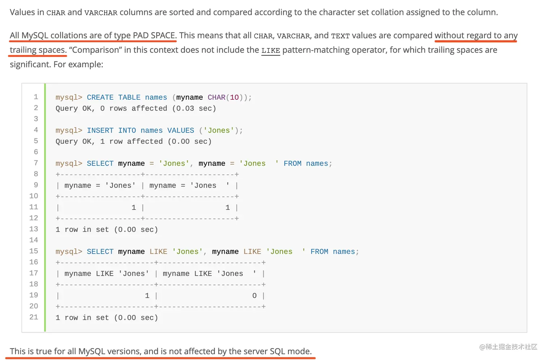Image resolution: width=547 pixels, height=360 pixels.
Task: Click "All MySQL collations are of type PAD SPACE."
Action: (93, 35)
